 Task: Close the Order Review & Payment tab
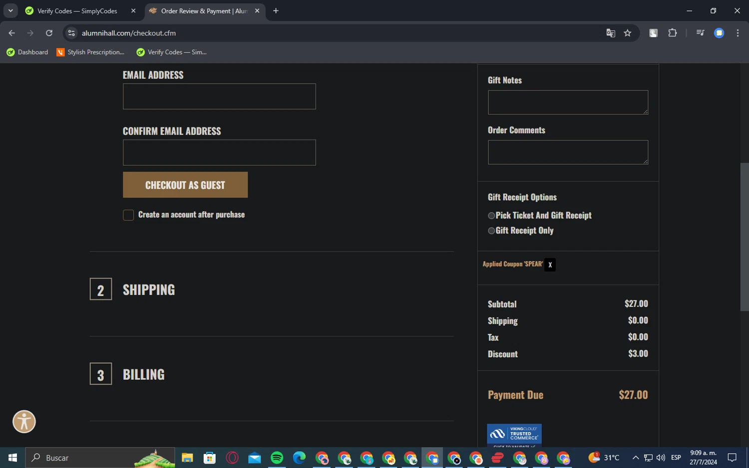tap(257, 10)
